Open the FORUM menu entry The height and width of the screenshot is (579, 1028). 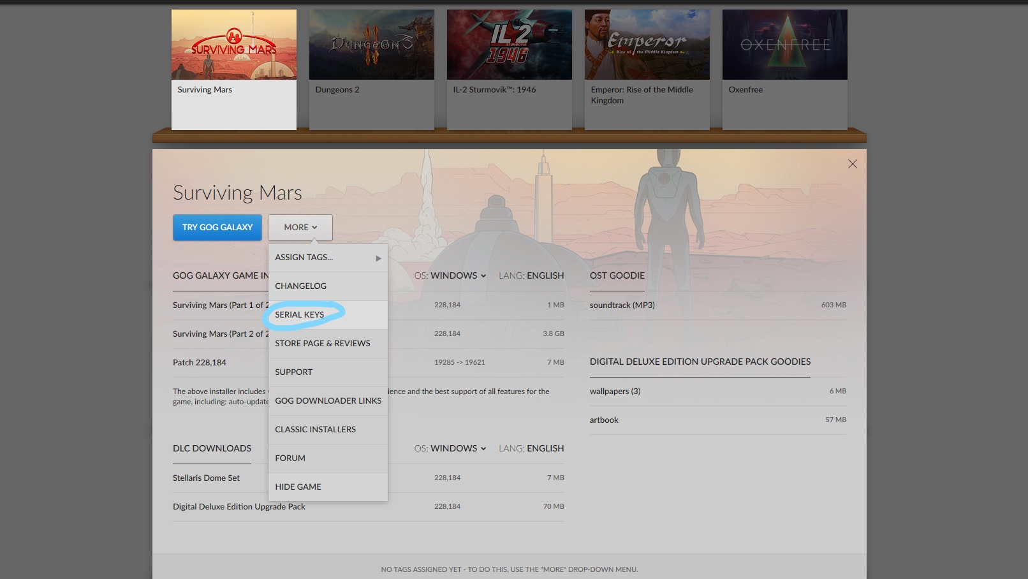click(x=328, y=458)
